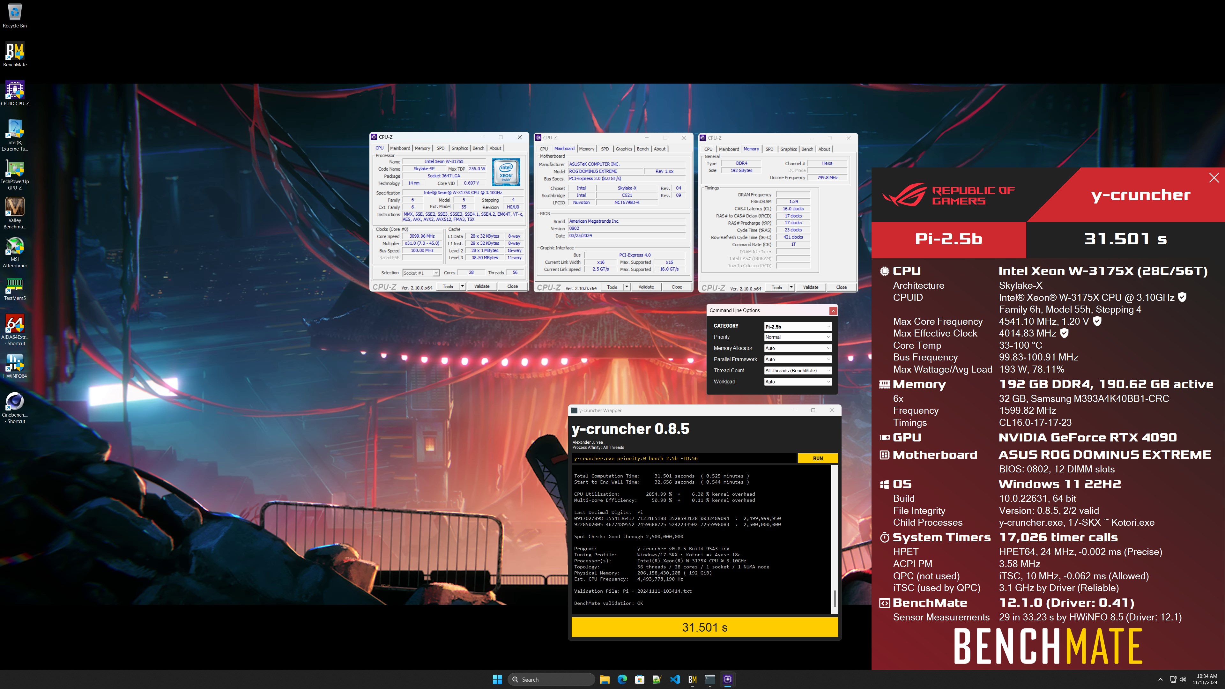Expand Tools arrow in Mainboard CPU-Z window

pyautogui.click(x=627, y=287)
